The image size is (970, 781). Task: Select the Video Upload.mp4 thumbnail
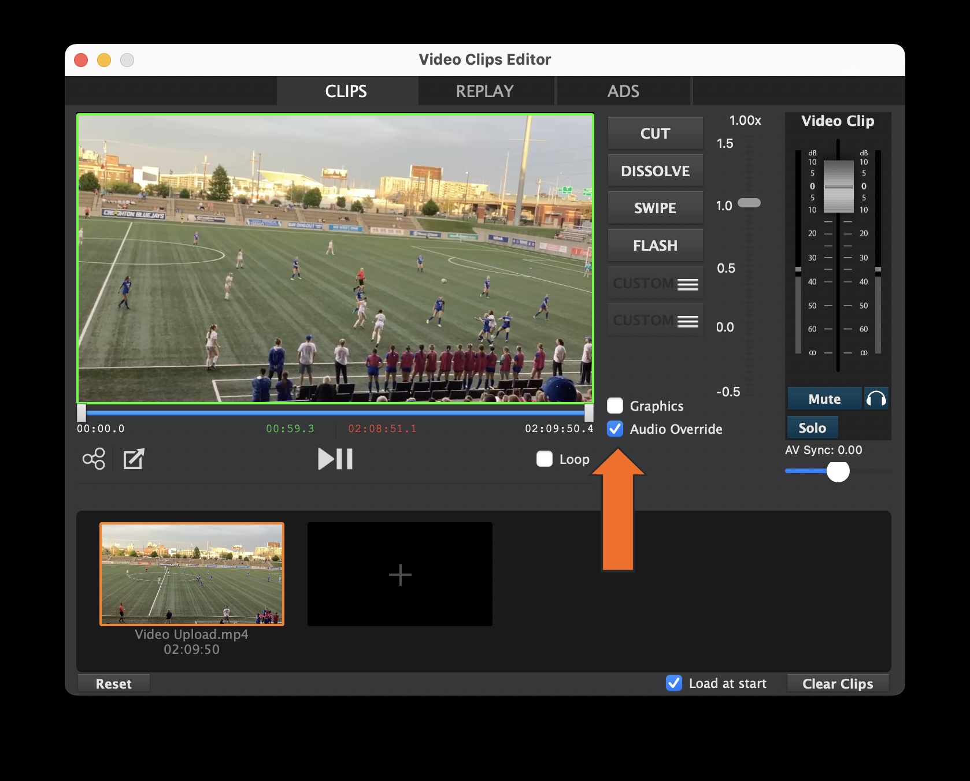pos(192,574)
